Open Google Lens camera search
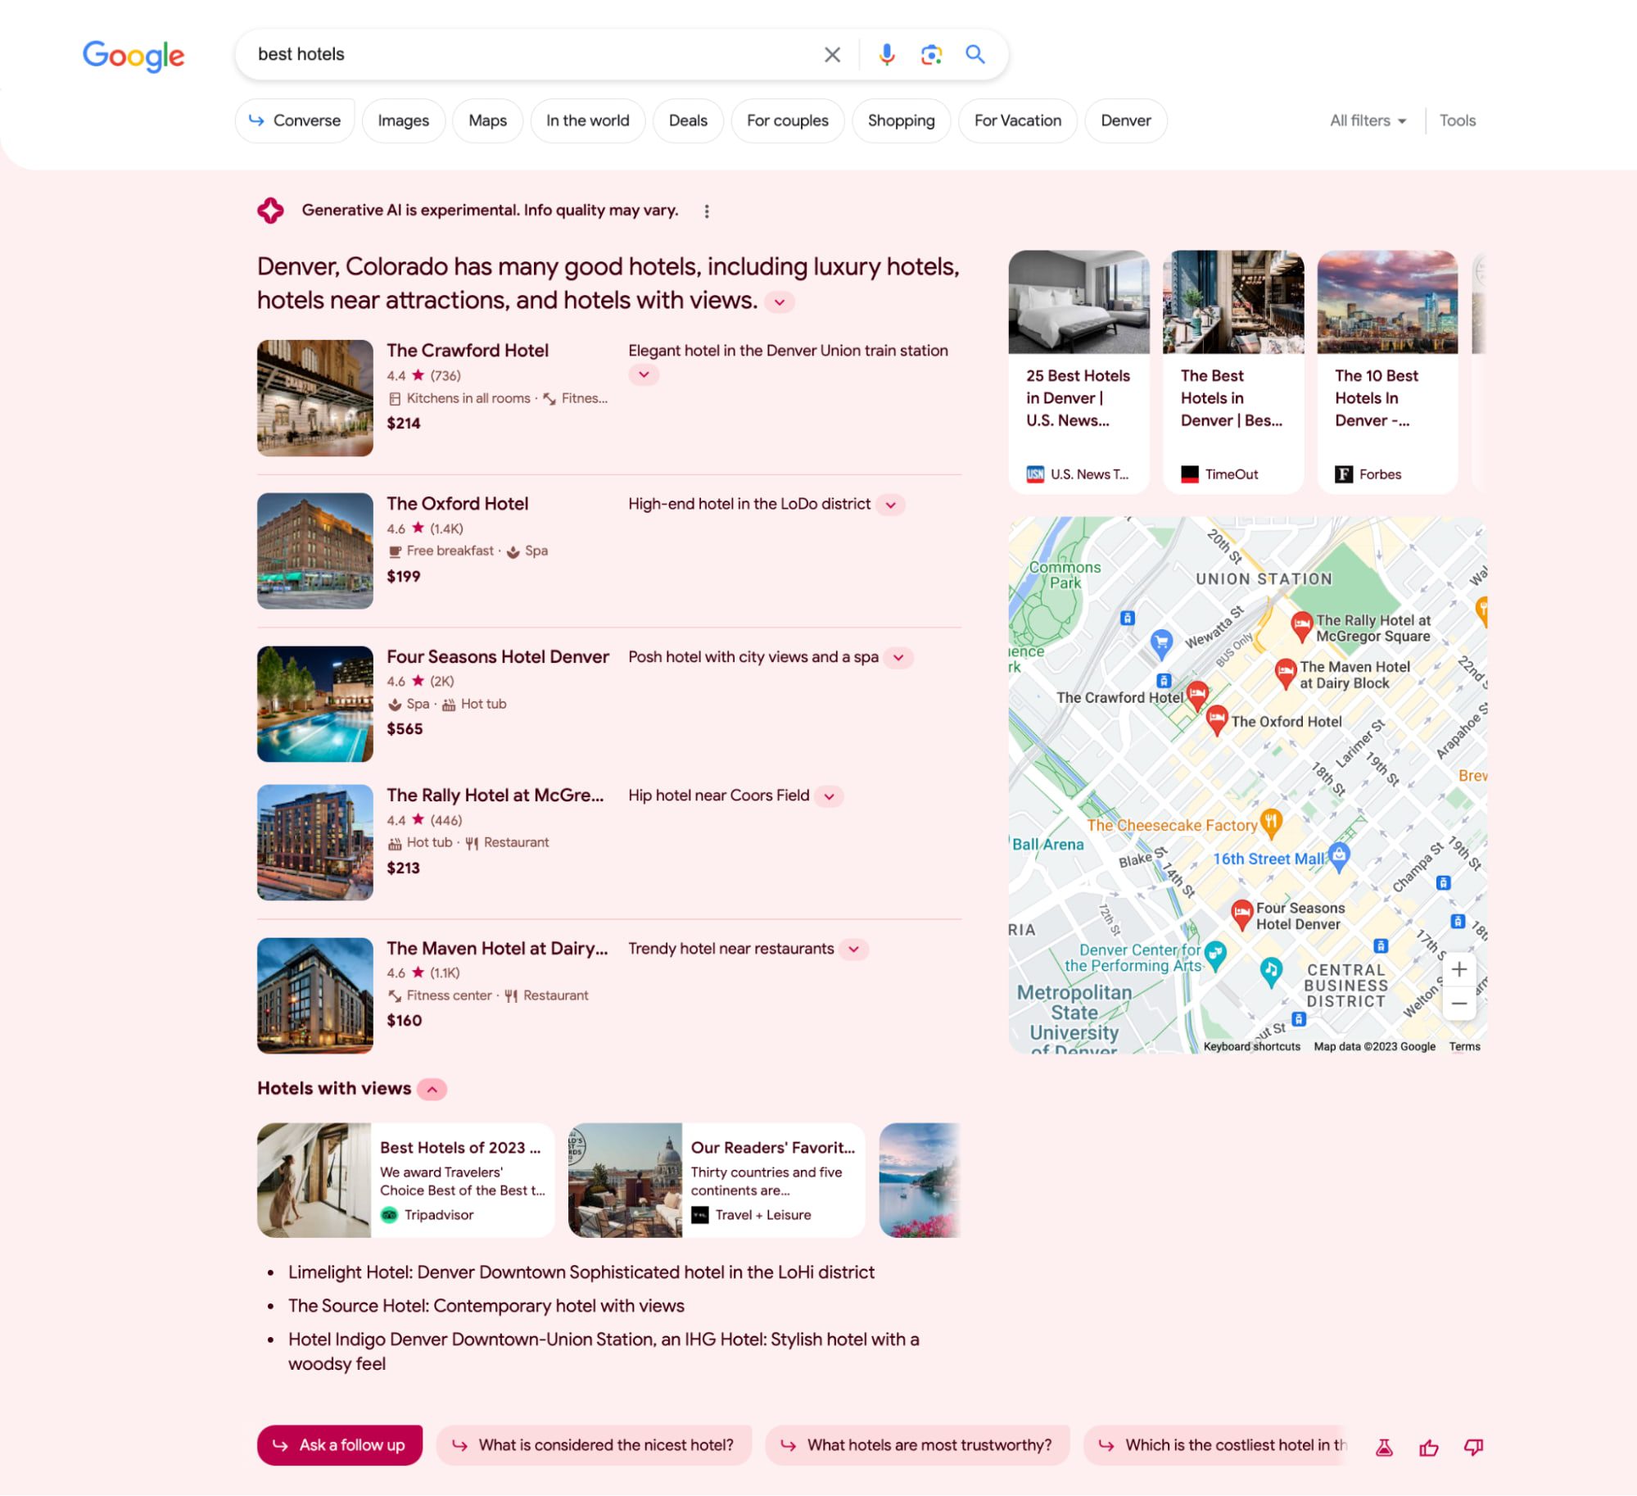The image size is (1637, 1496). 931,55
